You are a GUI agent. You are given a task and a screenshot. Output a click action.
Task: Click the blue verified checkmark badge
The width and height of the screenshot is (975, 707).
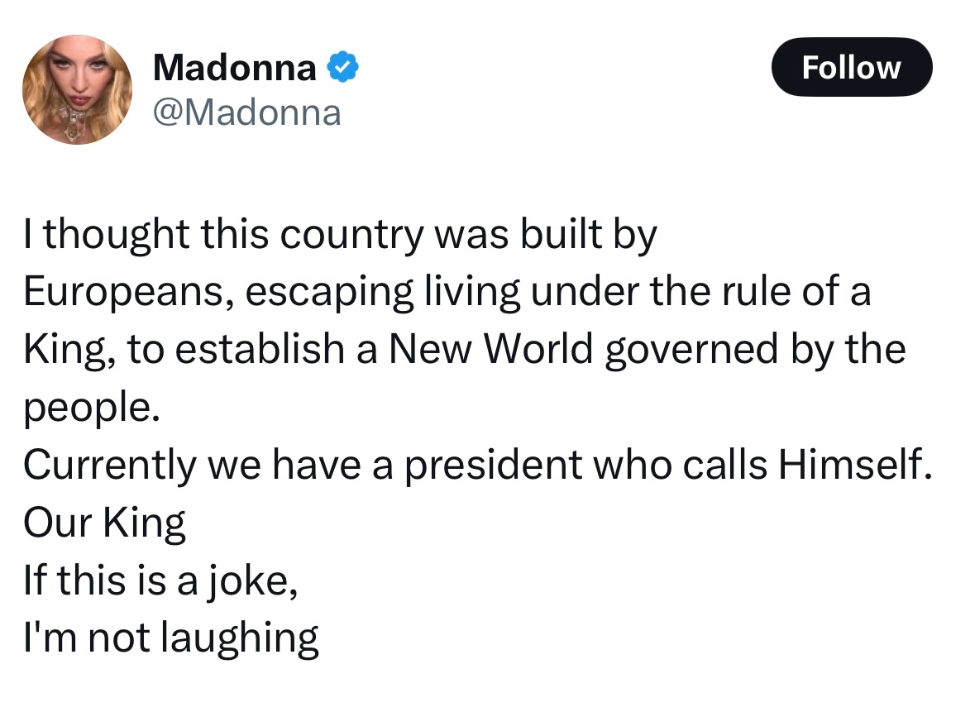[342, 67]
